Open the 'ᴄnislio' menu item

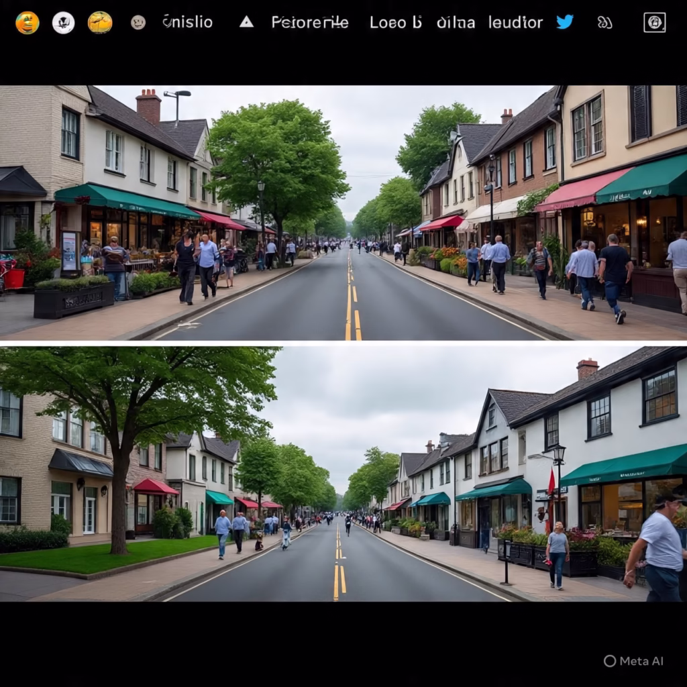coord(188,22)
